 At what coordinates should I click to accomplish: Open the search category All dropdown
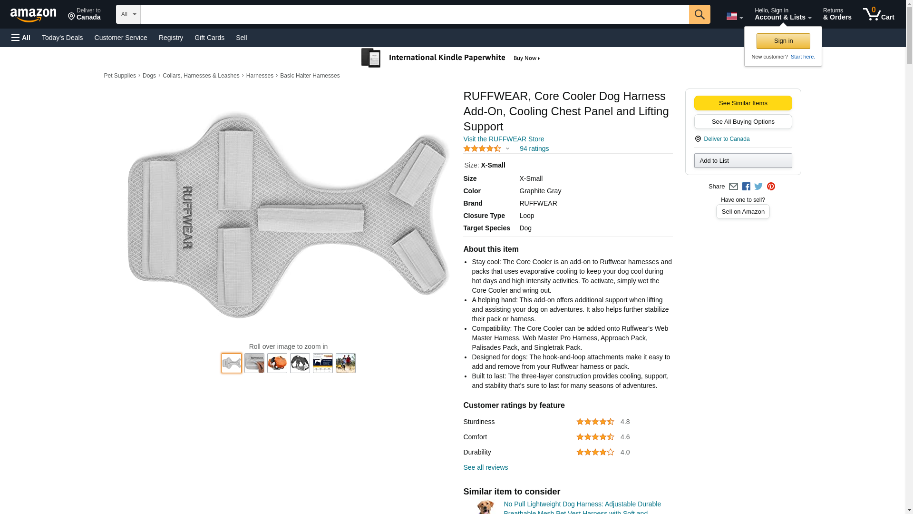pos(128,14)
